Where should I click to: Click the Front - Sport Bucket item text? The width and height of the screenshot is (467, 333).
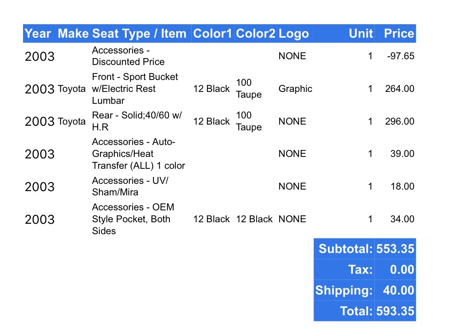point(135,89)
